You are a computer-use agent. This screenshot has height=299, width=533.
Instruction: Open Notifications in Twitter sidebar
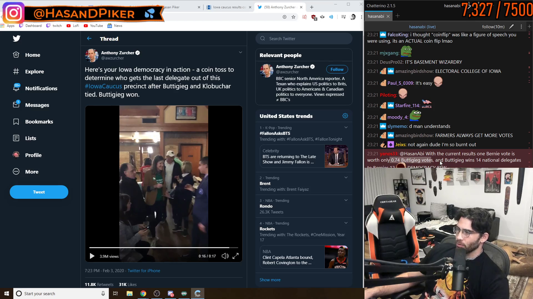tap(35, 88)
